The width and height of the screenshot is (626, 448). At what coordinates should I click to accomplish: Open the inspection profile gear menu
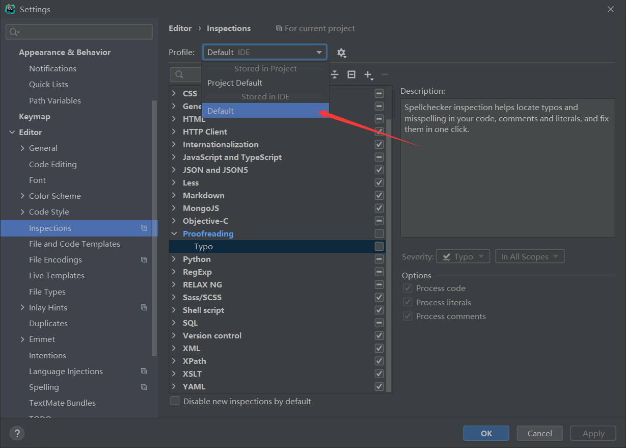tap(341, 52)
